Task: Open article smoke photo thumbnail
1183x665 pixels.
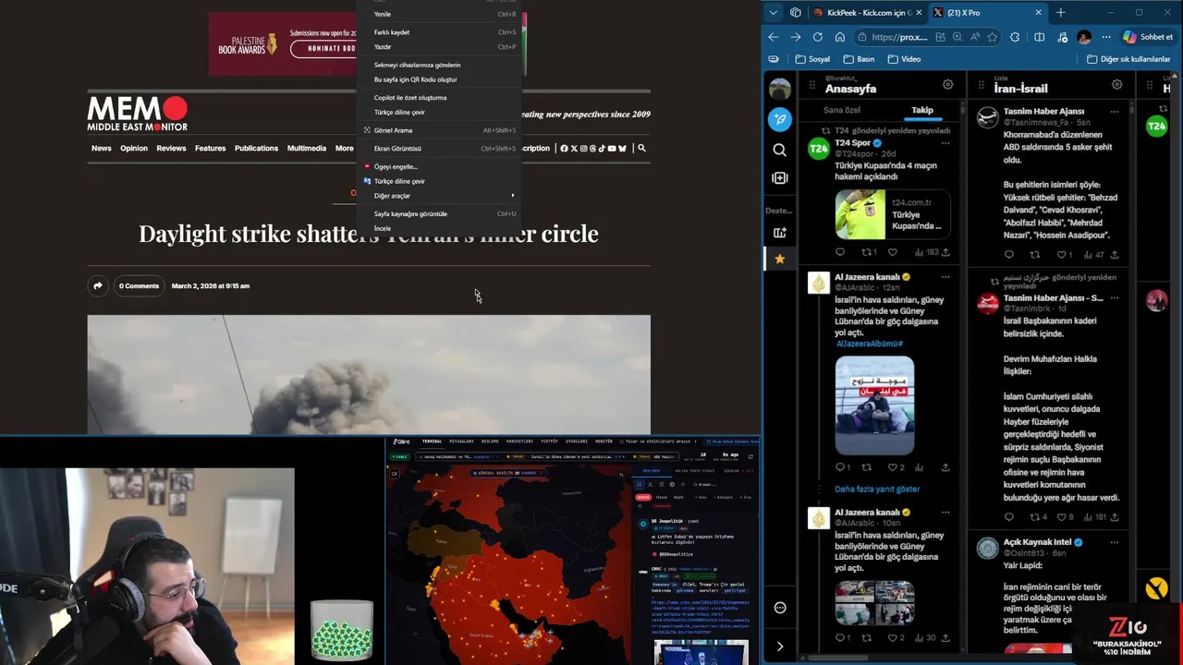Action: point(369,374)
